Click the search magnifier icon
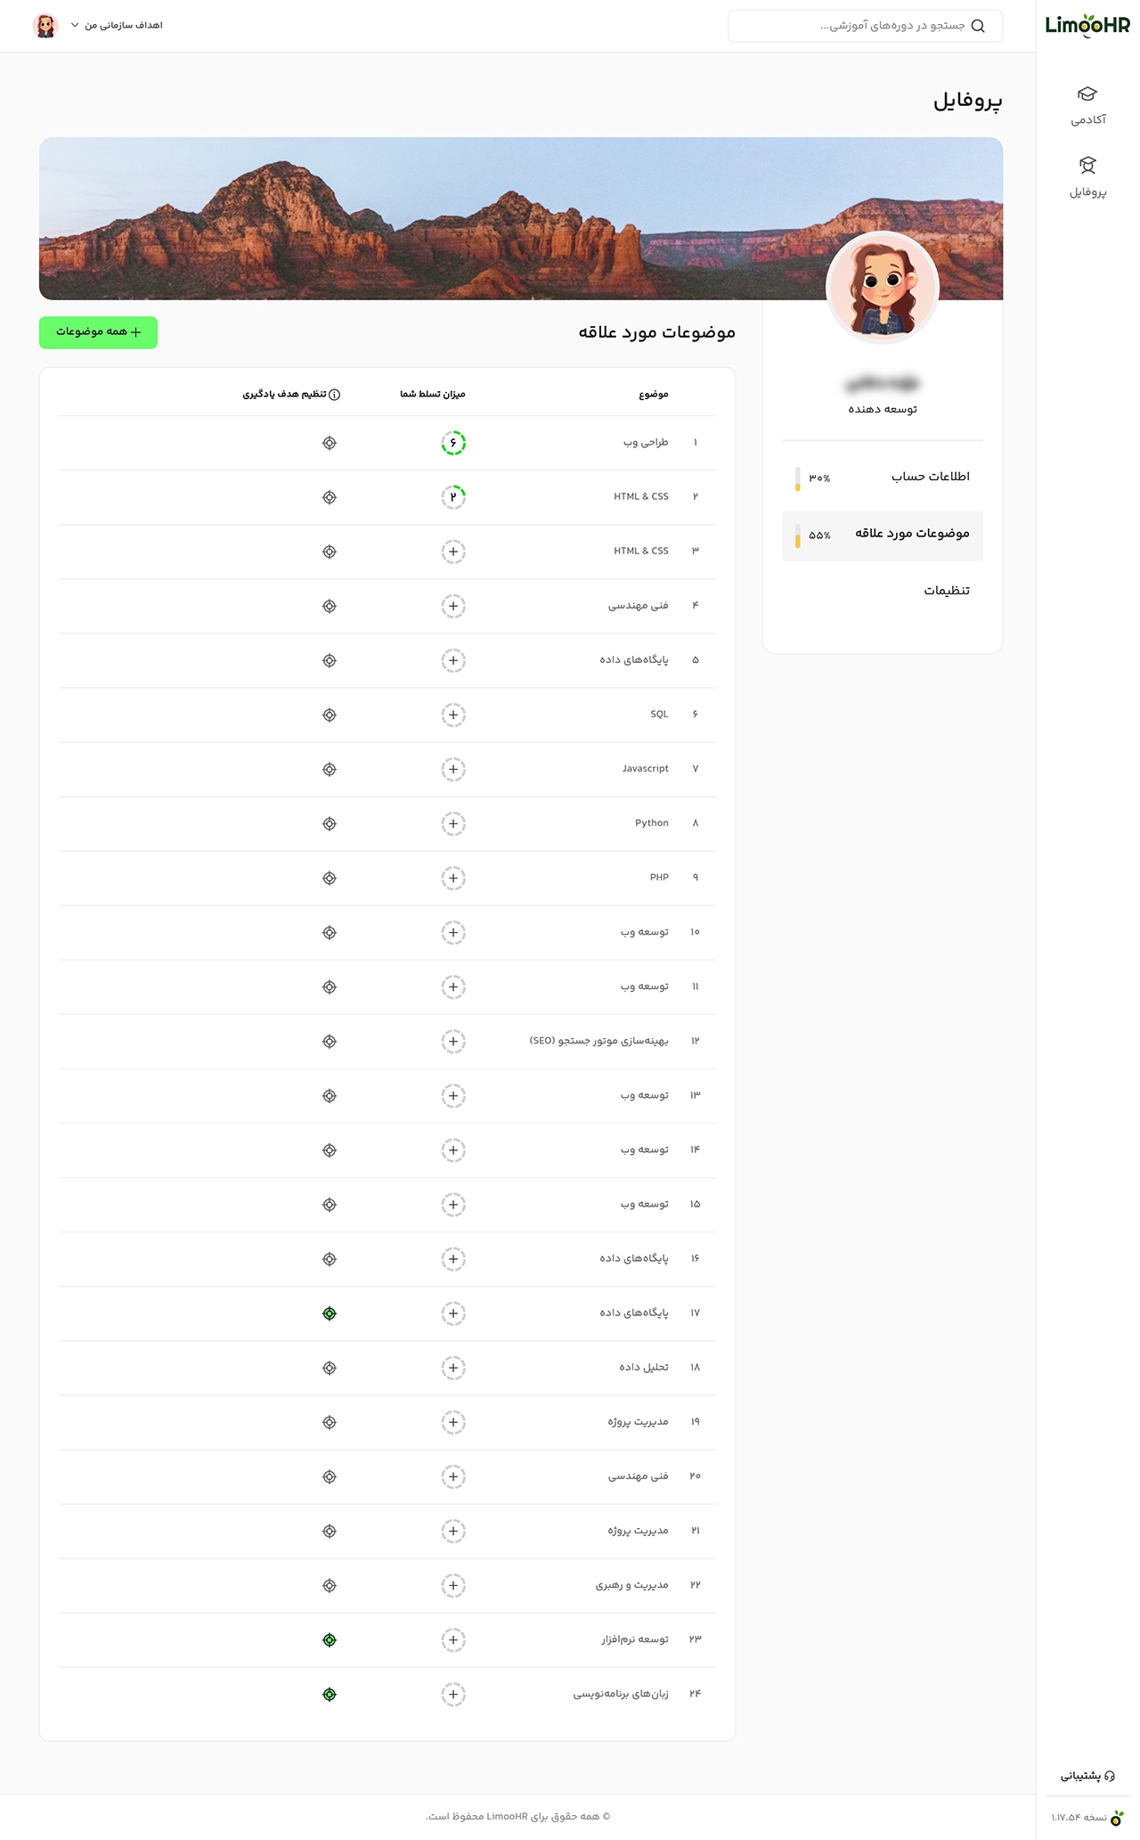 point(978,26)
